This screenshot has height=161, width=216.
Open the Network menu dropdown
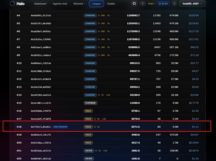point(79,4)
